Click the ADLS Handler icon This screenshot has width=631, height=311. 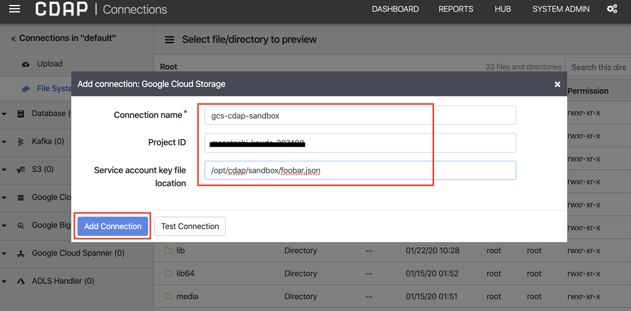20,281
